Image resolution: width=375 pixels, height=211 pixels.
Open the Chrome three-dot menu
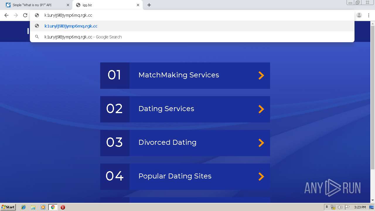click(x=369, y=15)
